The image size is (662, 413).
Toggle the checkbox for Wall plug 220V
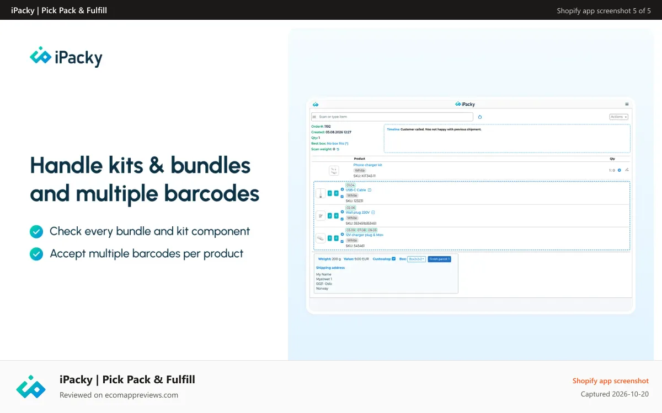[x=342, y=219]
